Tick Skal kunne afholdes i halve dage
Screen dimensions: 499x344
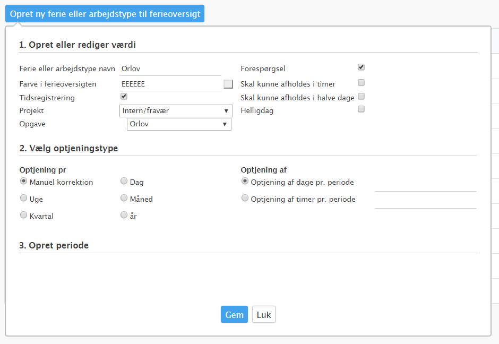click(361, 97)
